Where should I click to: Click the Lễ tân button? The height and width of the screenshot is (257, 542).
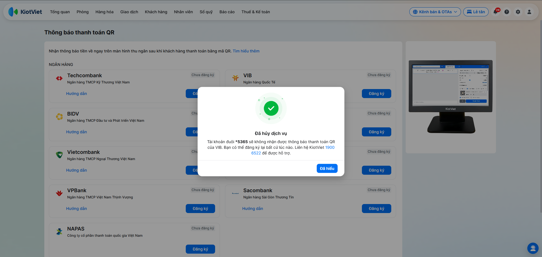(x=476, y=12)
